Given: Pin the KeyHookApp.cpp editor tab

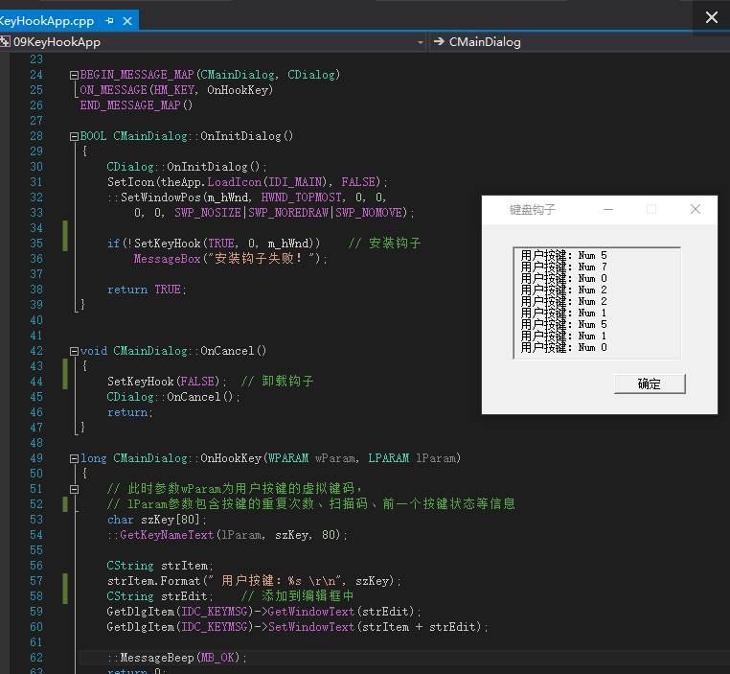Looking at the screenshot, I should point(110,19).
